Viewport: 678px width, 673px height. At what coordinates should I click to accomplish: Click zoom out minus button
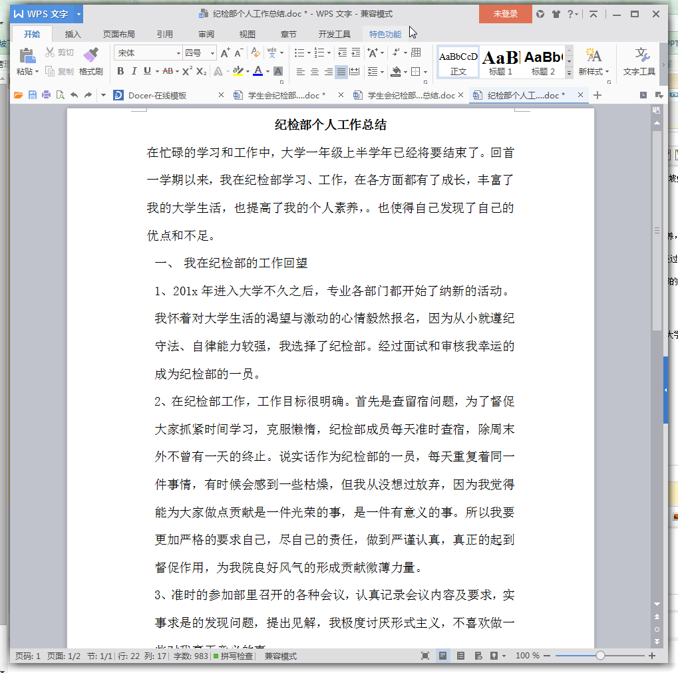click(x=547, y=656)
